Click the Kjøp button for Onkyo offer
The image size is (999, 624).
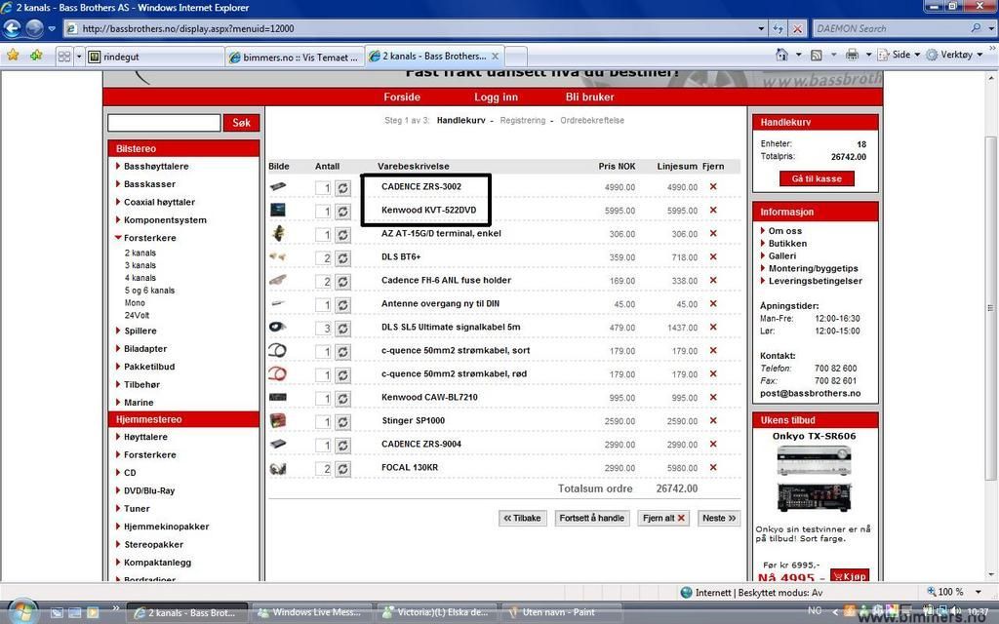(850, 575)
